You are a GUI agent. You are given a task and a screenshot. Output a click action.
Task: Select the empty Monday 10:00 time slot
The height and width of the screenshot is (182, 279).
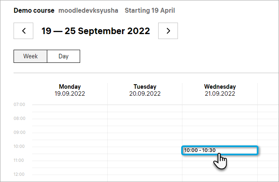(70, 150)
